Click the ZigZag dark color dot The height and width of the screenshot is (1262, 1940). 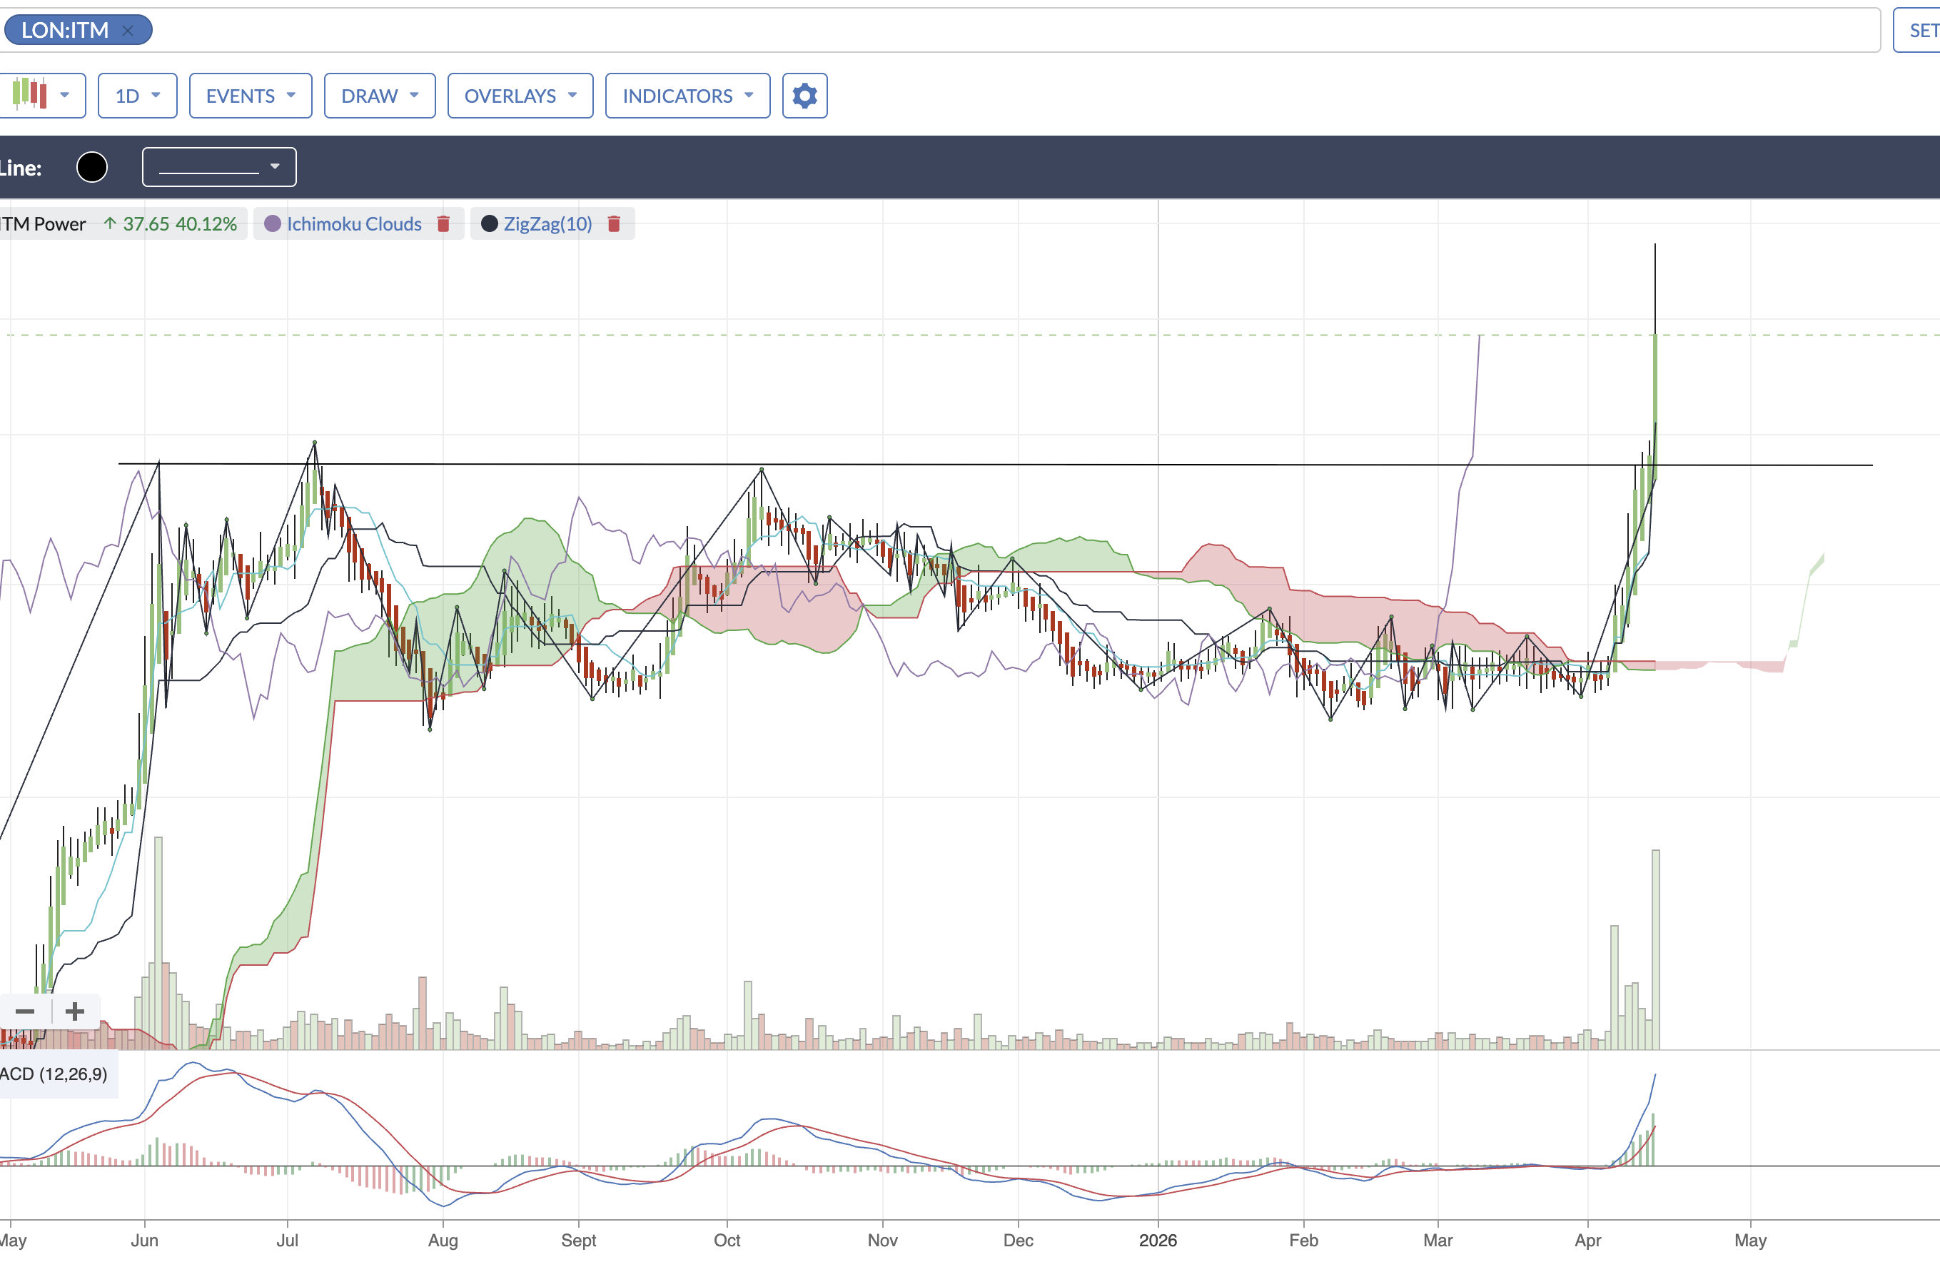pyautogui.click(x=489, y=223)
